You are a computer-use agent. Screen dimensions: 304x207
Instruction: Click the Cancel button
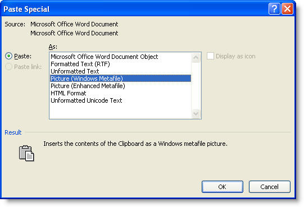(x=270, y=187)
